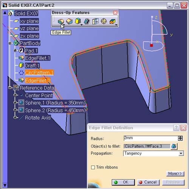Image resolution: width=189 pixels, height=189 pixels.
Task: Select the Remove Face tool icon
Action: 112,22
